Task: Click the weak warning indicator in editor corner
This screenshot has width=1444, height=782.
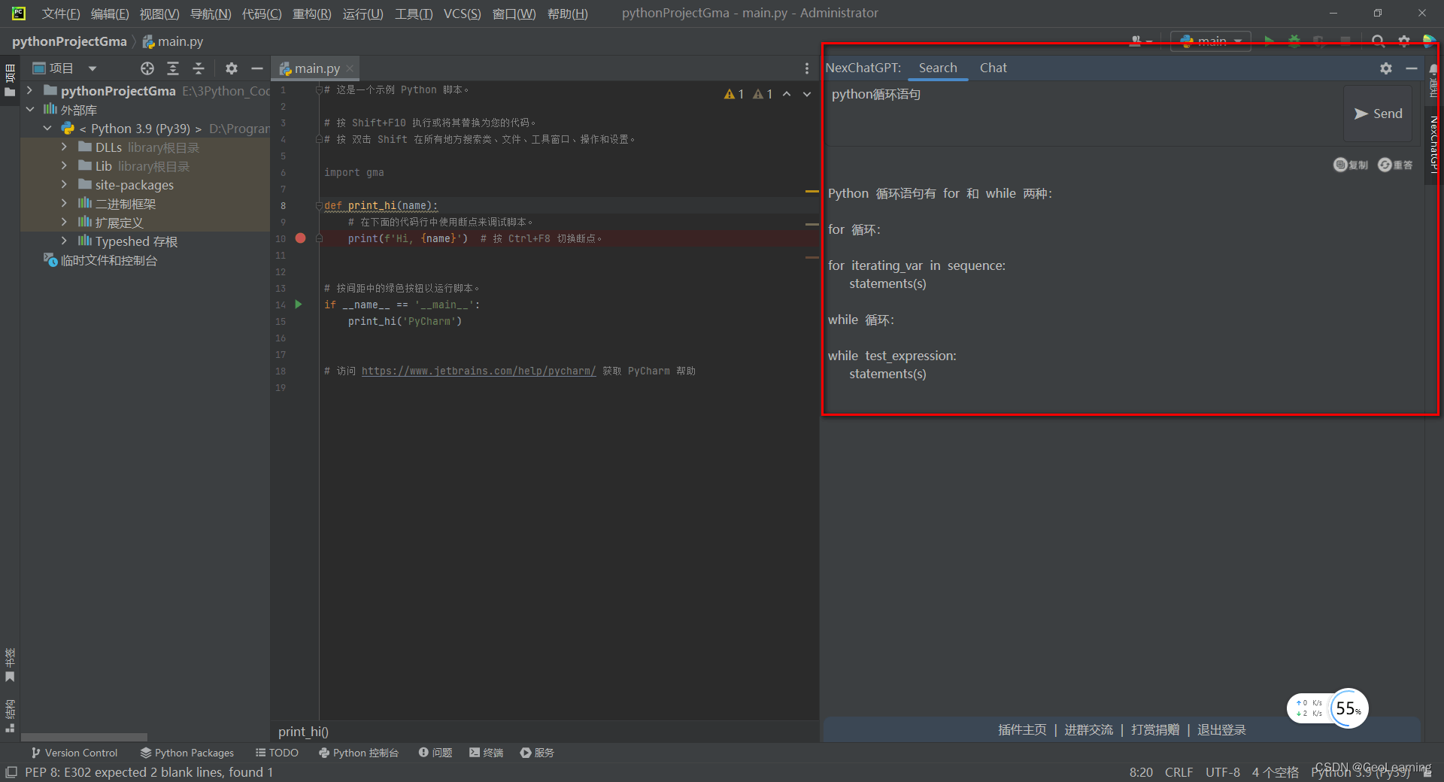Action: point(763,94)
